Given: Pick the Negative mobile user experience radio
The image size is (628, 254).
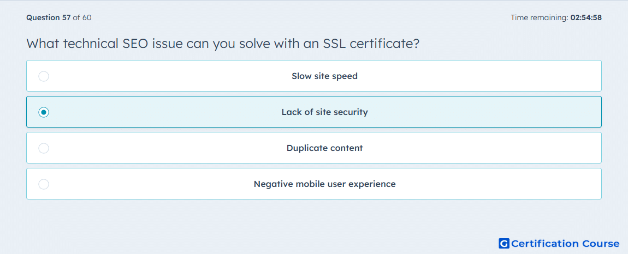Looking at the screenshot, I should point(44,184).
